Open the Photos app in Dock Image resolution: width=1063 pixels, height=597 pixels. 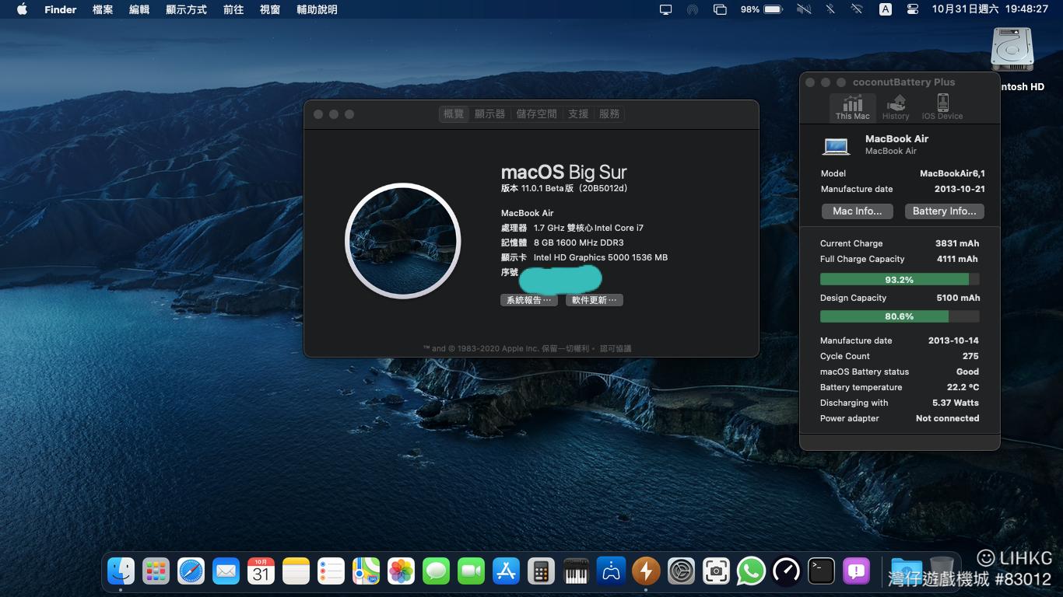pos(401,572)
